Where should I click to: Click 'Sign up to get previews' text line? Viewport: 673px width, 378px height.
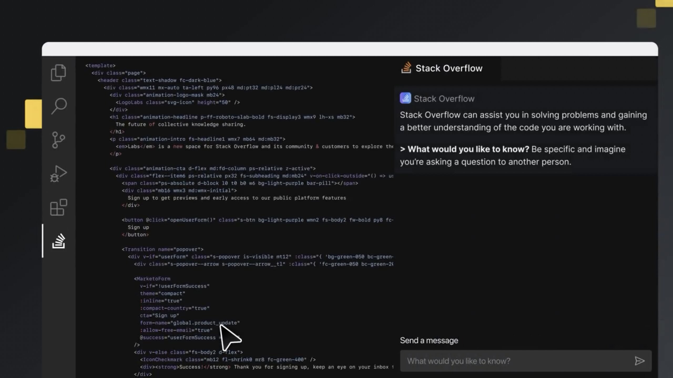coord(237,198)
